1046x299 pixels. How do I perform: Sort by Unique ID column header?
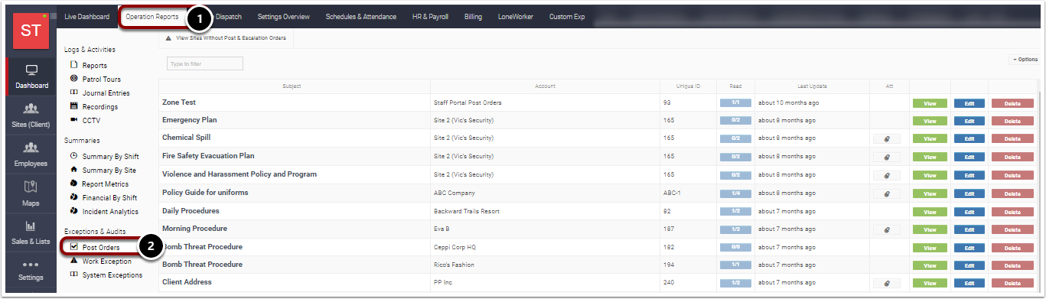(x=688, y=86)
